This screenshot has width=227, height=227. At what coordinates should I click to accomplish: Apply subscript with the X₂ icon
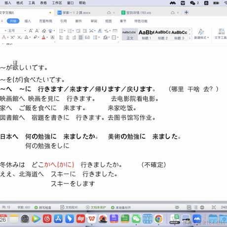19,38
